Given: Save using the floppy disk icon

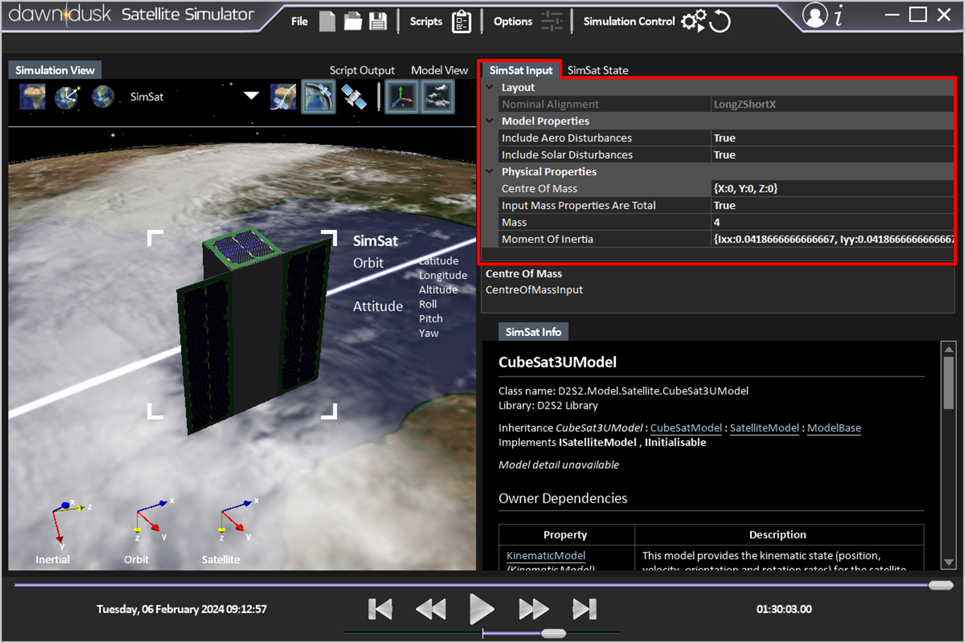Looking at the screenshot, I should point(378,21).
